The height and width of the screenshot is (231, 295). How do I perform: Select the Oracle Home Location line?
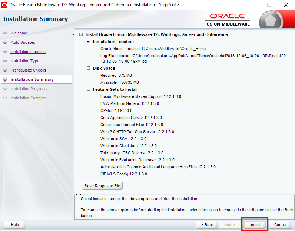153,49
